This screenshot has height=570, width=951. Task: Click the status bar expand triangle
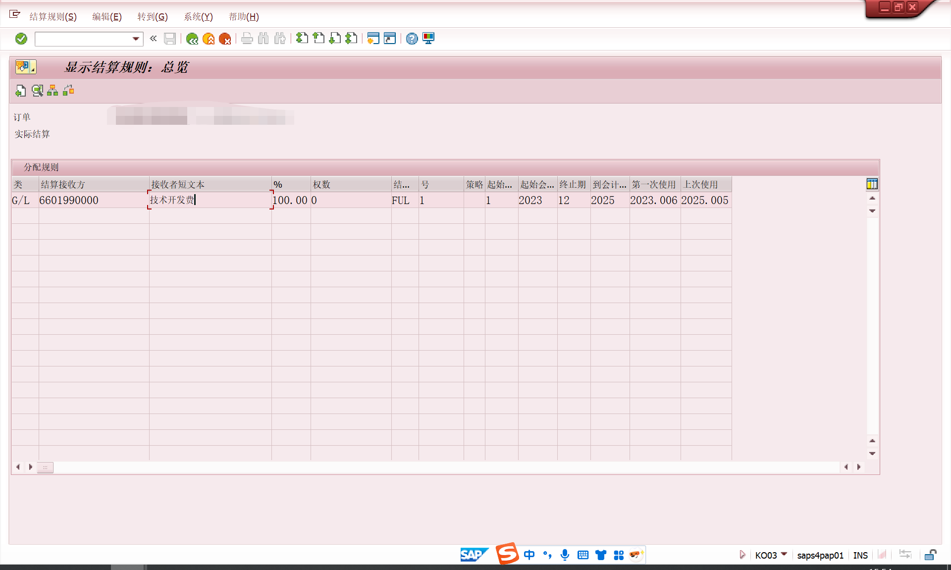742,555
